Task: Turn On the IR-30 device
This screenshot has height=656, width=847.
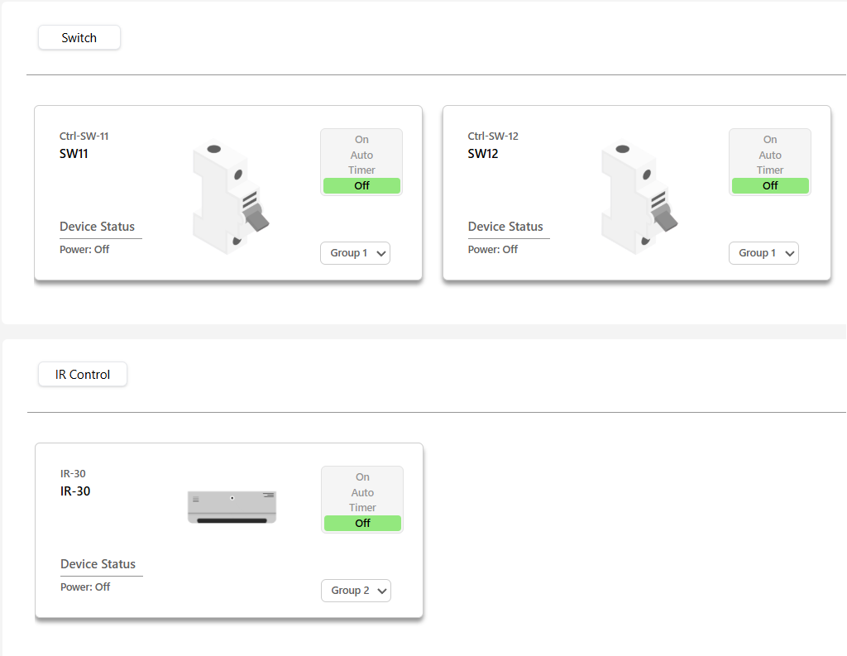Action: pyautogui.click(x=362, y=476)
